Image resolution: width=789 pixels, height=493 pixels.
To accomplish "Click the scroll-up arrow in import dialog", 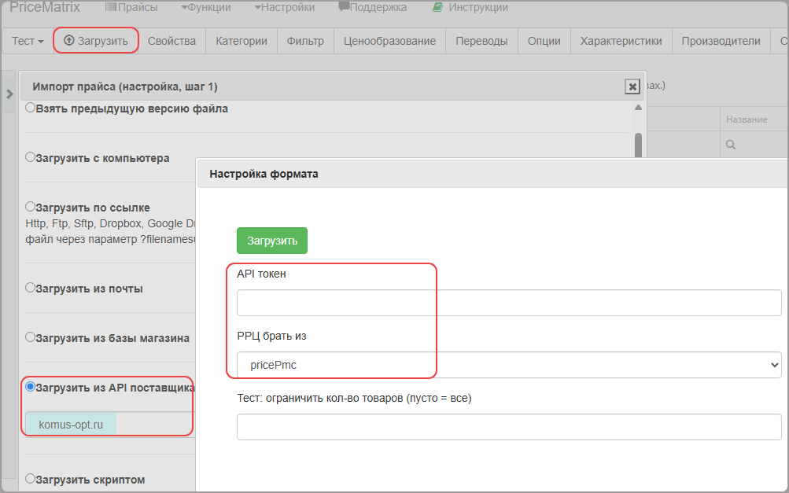I will (x=638, y=107).
